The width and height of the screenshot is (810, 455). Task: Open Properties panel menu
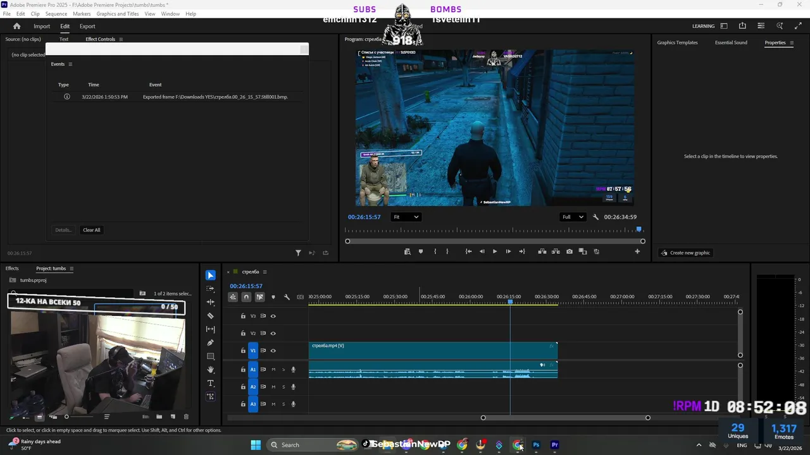pyautogui.click(x=792, y=42)
